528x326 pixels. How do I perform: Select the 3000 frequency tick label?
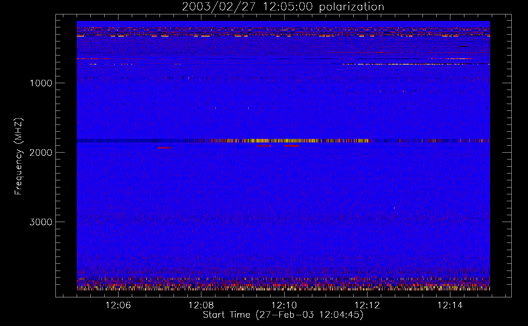(x=41, y=222)
